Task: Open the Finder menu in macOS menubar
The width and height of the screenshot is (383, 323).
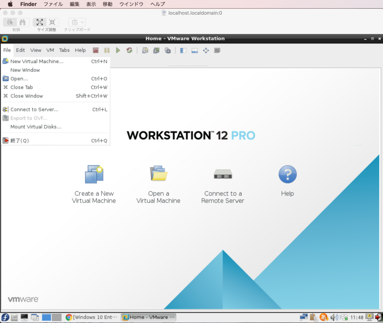Action: (28, 4)
